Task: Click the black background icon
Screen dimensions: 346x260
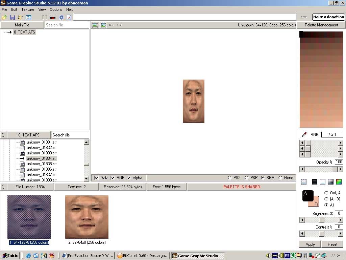Action: pos(315,182)
